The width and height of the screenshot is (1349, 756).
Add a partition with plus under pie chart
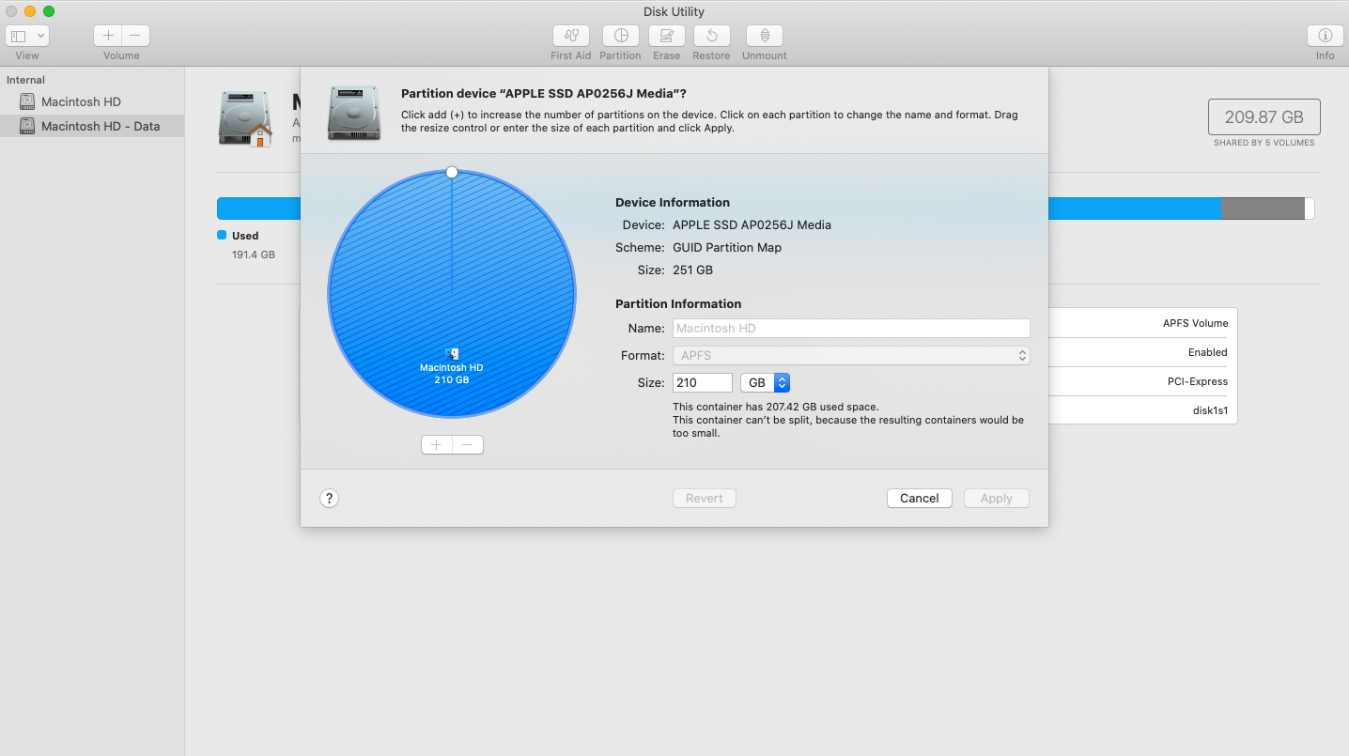click(437, 445)
